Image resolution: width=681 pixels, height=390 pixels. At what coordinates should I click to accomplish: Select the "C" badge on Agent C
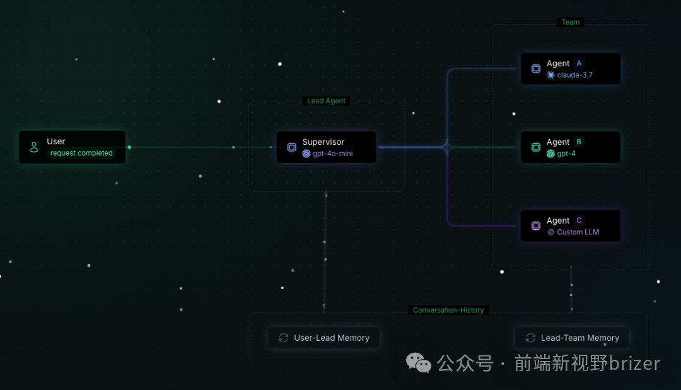point(579,221)
